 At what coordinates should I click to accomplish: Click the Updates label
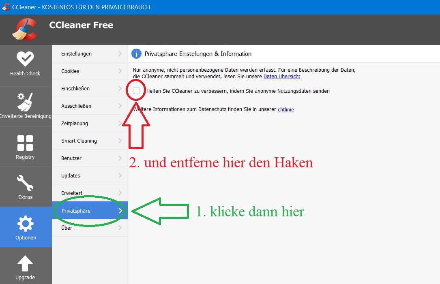coord(71,176)
